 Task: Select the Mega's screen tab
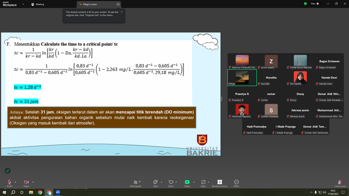pos(99,4)
